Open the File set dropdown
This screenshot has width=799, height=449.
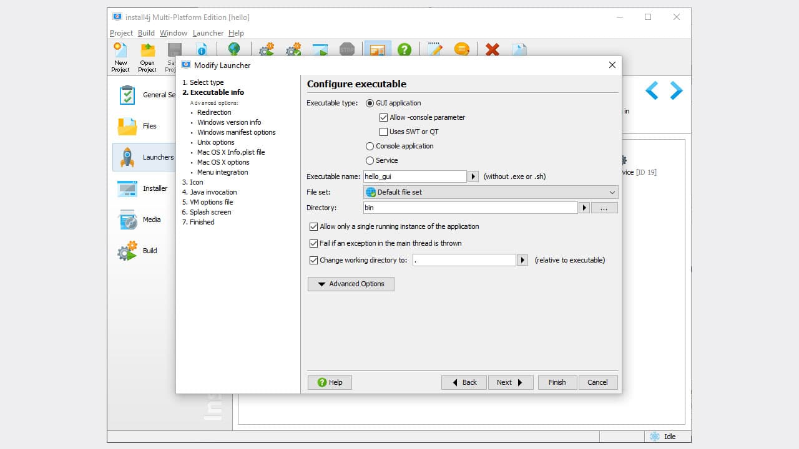[x=611, y=192]
